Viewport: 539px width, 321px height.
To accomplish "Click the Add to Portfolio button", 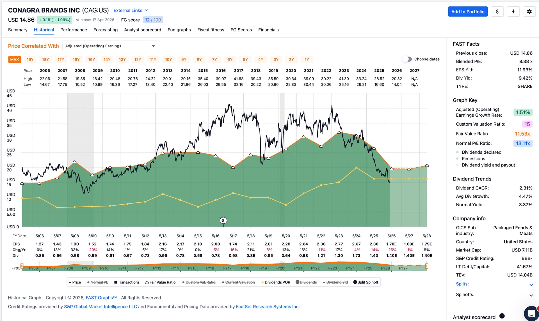I will point(468,11).
